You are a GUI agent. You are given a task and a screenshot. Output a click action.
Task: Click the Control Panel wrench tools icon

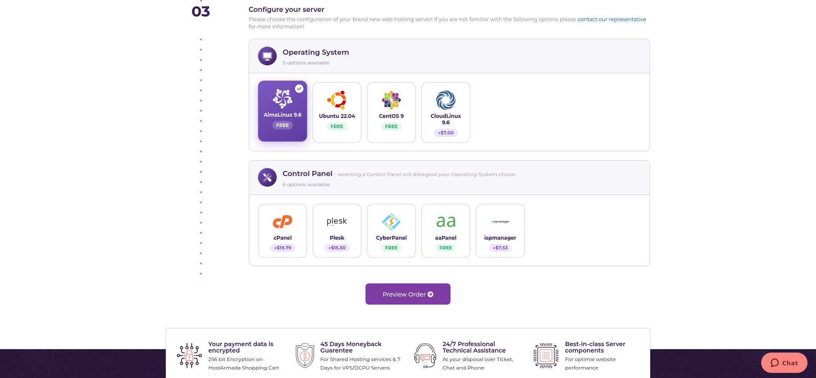(267, 177)
